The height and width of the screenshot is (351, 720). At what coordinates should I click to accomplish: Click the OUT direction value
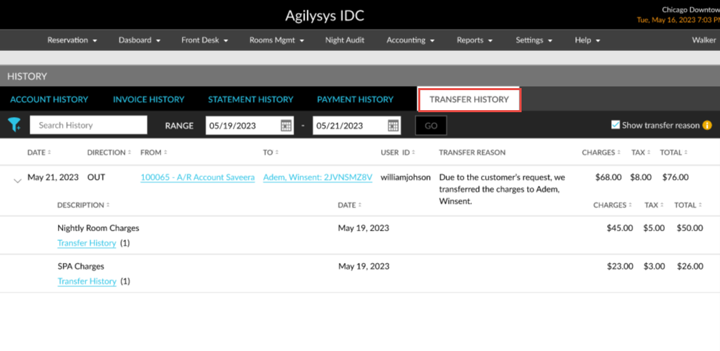pos(96,177)
